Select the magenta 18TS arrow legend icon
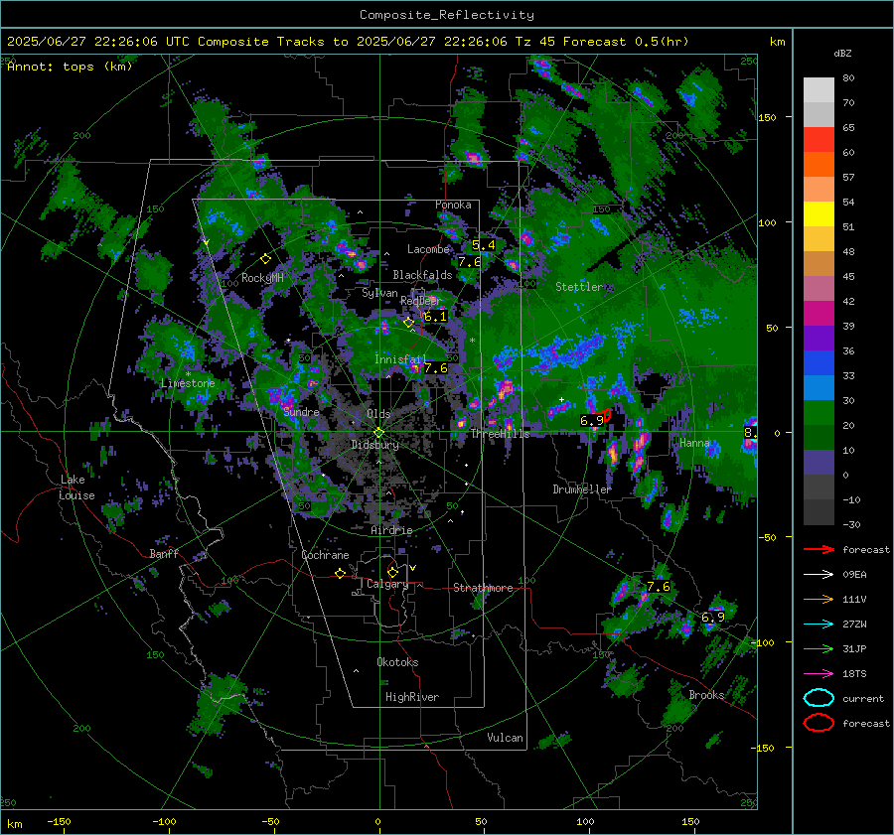This screenshot has height=835, width=894. (x=819, y=674)
